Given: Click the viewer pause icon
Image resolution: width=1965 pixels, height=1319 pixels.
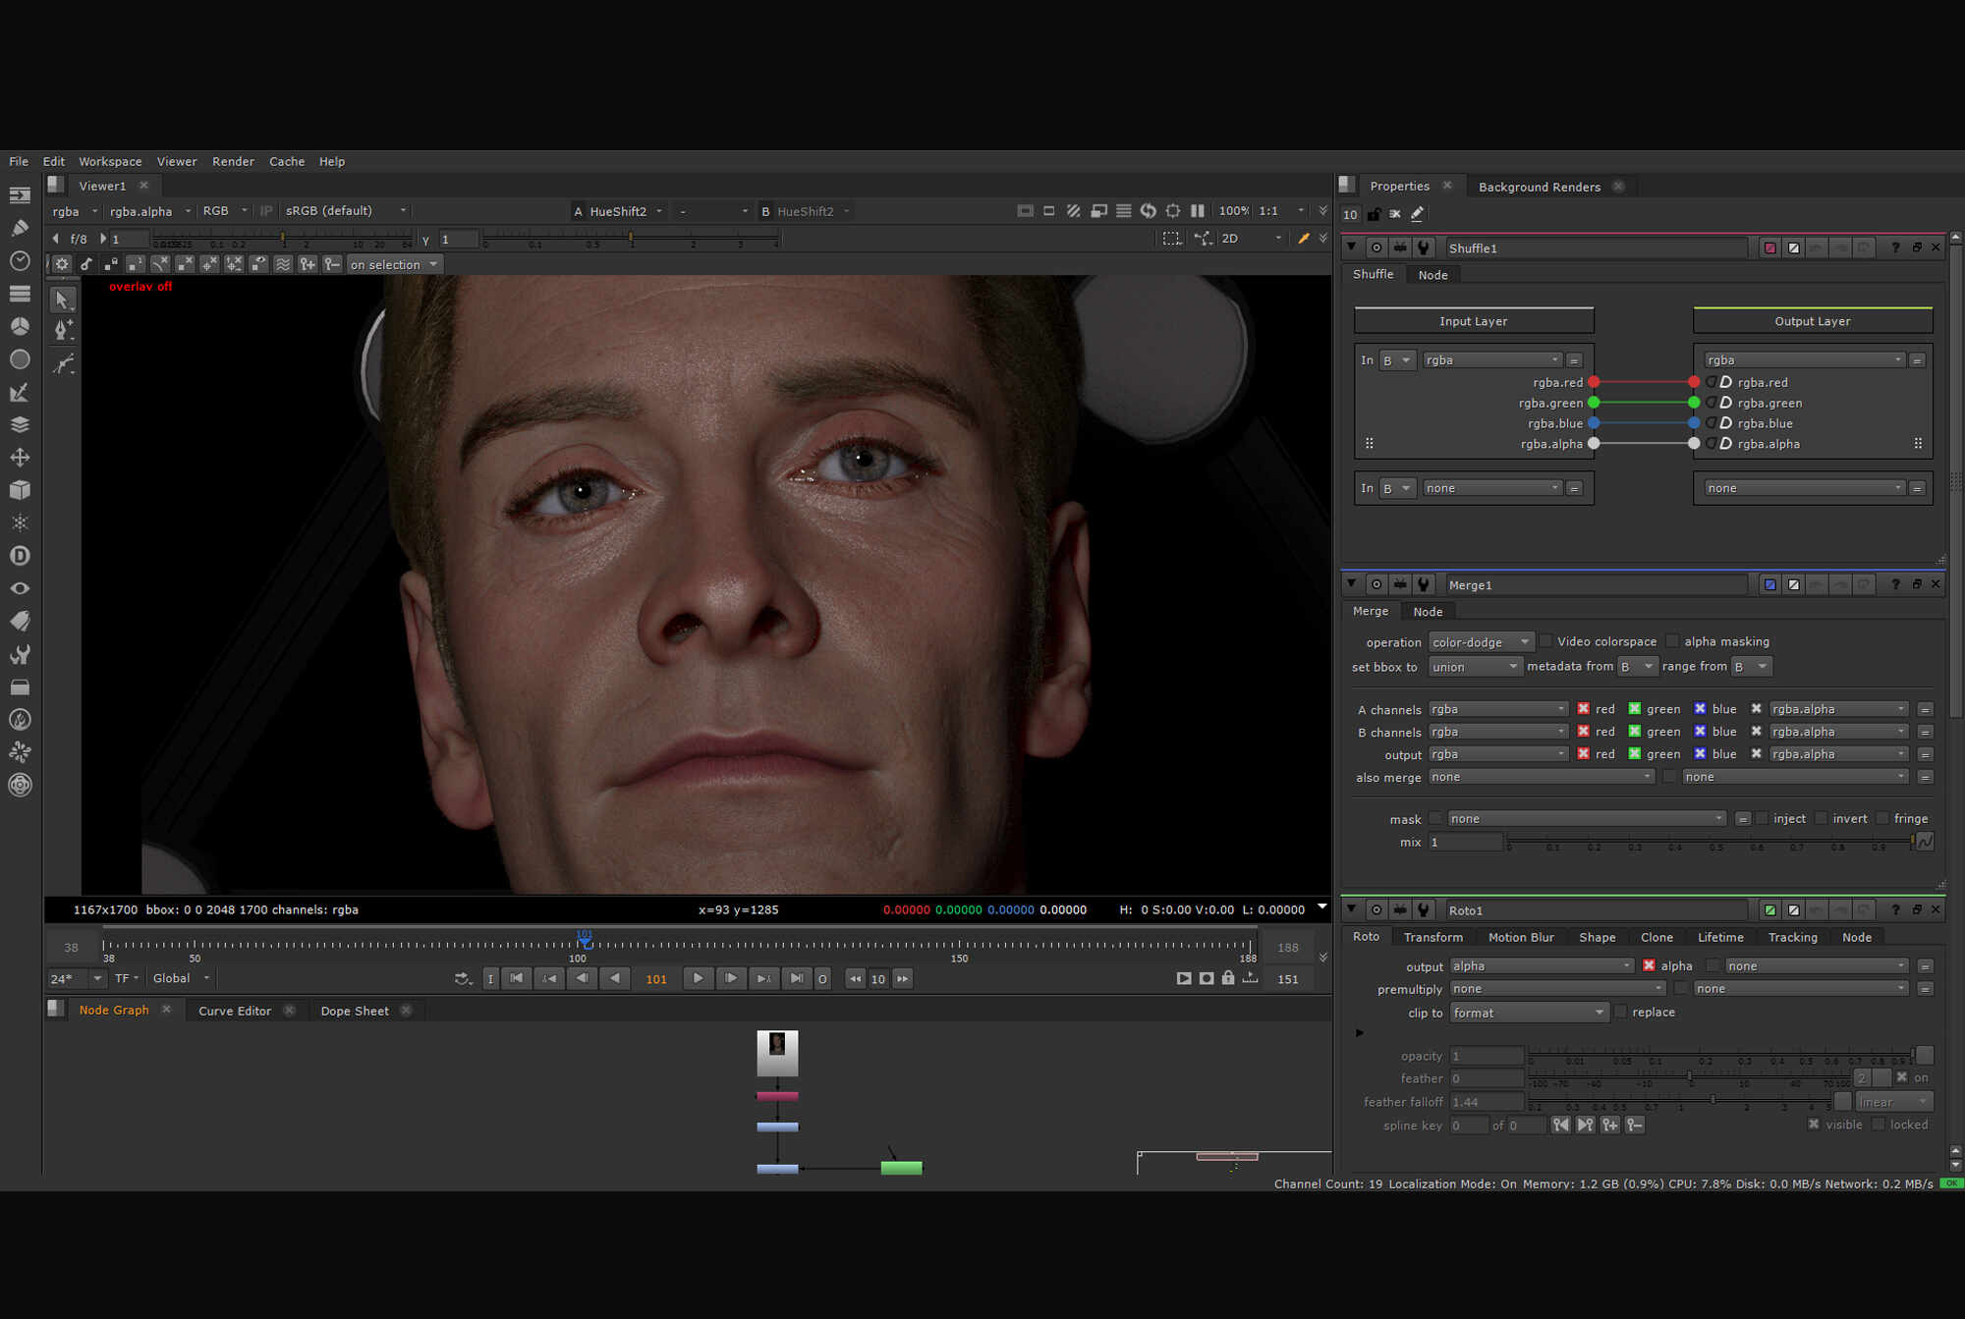Looking at the screenshot, I should tap(1197, 211).
